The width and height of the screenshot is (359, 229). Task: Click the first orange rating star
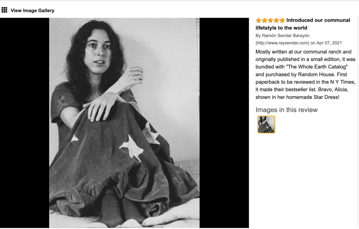coord(259,20)
